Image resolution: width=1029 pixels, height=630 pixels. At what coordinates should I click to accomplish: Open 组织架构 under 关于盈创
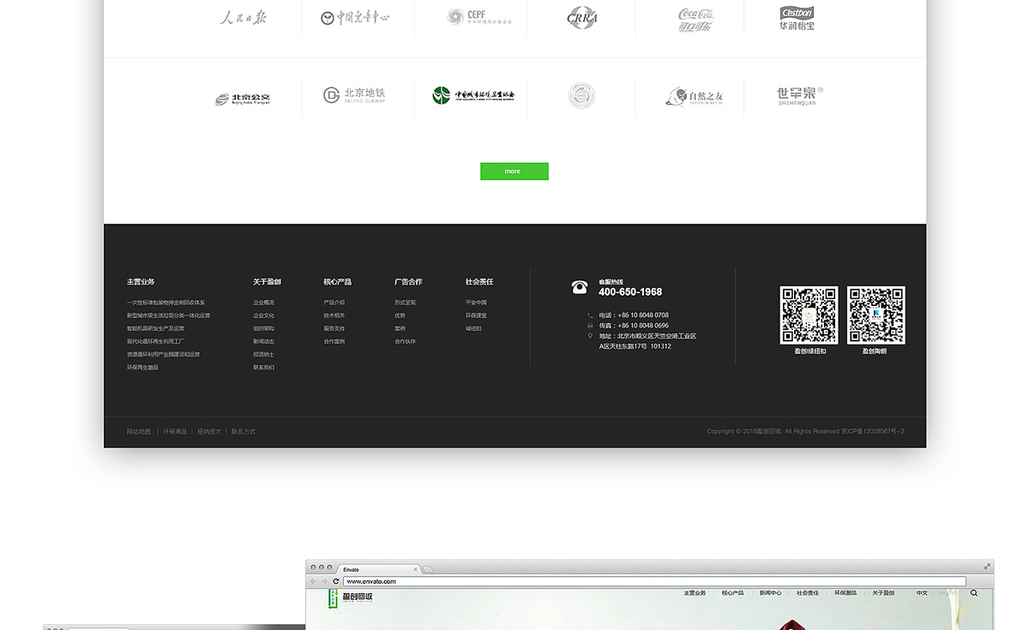[x=264, y=328]
